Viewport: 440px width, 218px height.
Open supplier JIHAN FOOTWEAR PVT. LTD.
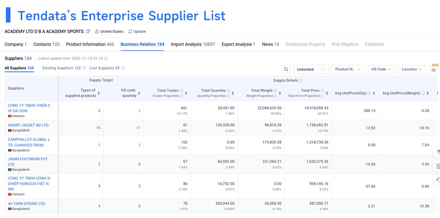pos(28,162)
